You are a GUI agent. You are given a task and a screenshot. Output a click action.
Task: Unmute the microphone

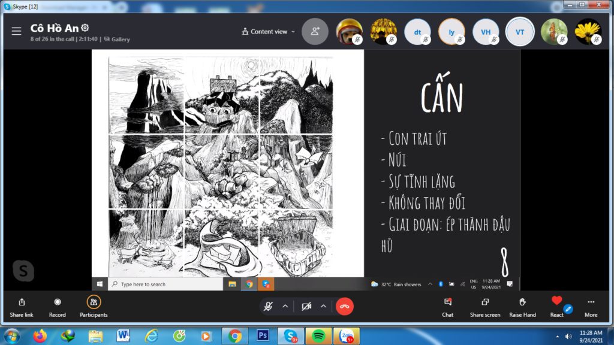click(268, 306)
